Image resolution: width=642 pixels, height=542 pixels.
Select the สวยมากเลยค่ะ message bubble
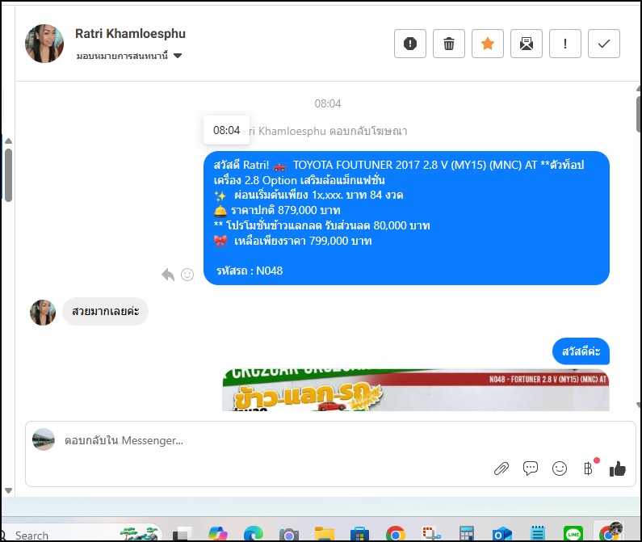pyautogui.click(x=105, y=311)
